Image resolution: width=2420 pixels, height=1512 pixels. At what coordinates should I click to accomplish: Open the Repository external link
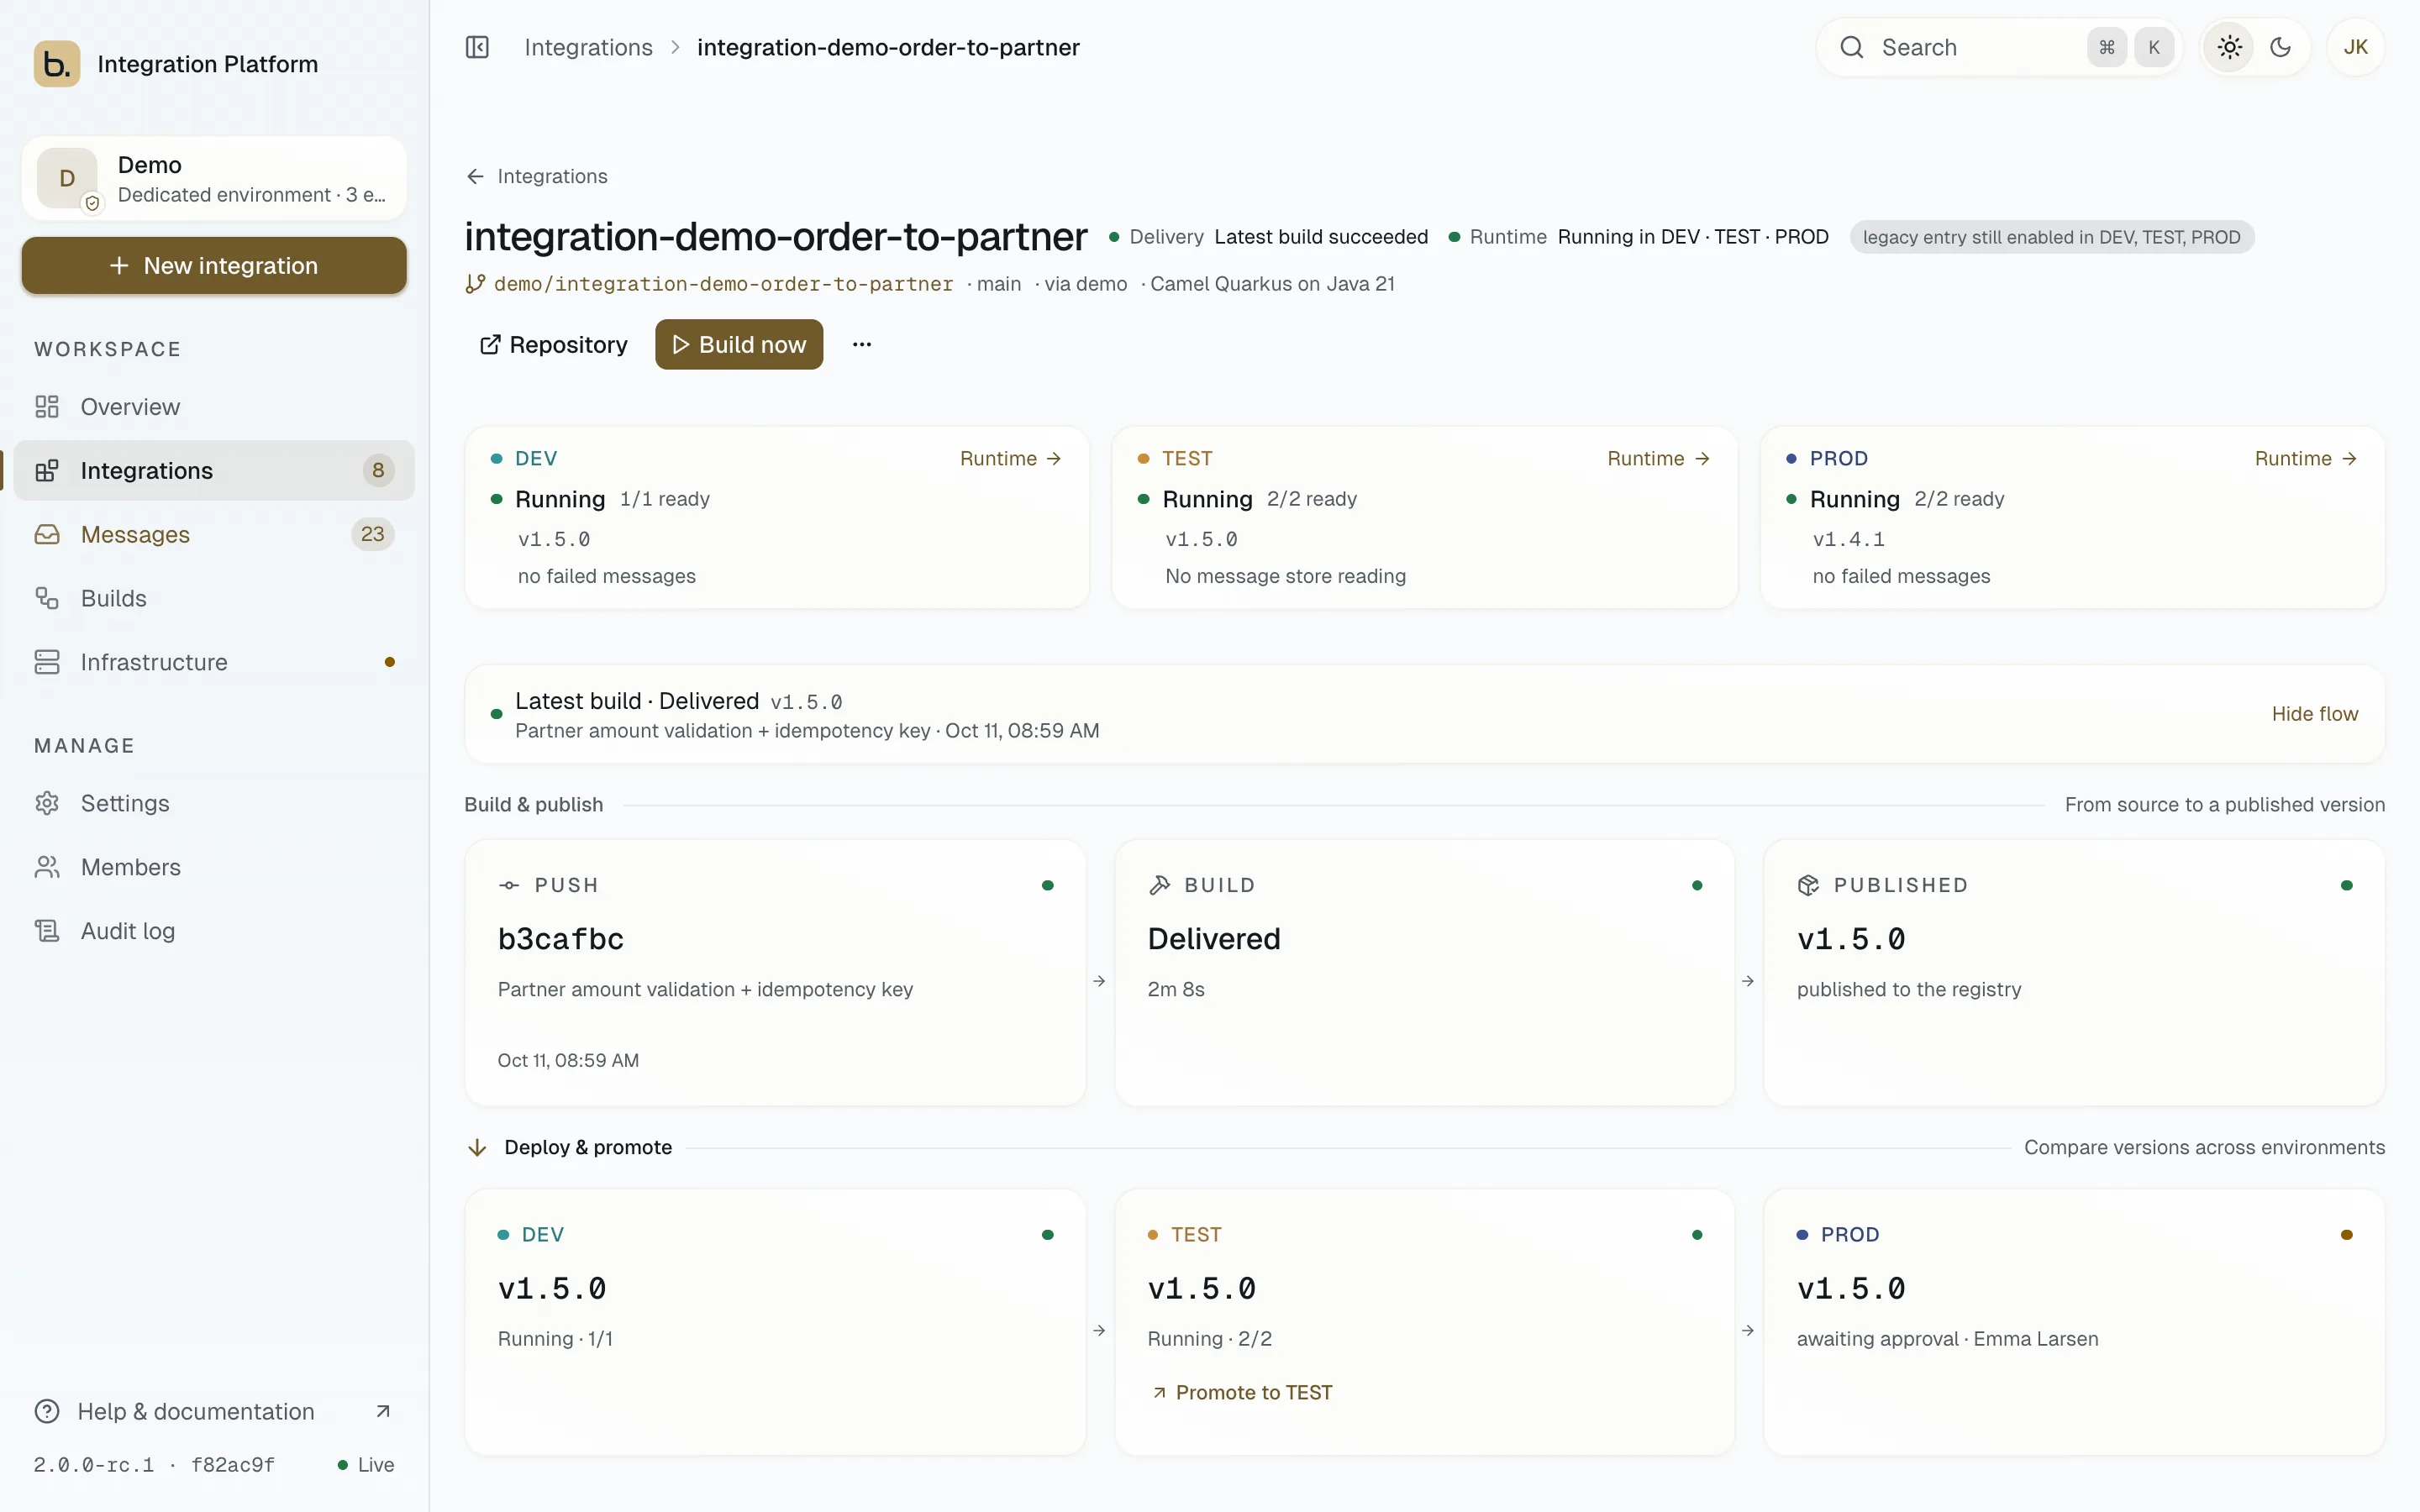point(553,345)
